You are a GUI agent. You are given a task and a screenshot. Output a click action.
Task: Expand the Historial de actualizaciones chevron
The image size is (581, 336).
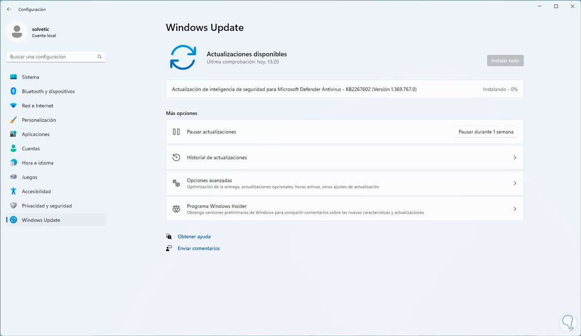pos(515,158)
